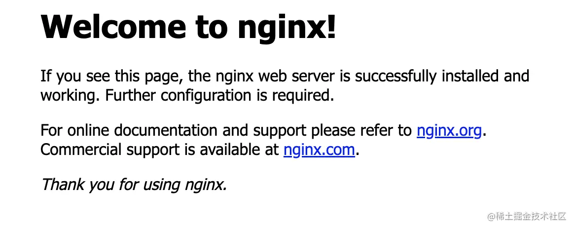574x229 pixels.
Task: Click the 'Welcome to nginx!' heading
Action: pyautogui.click(x=188, y=27)
